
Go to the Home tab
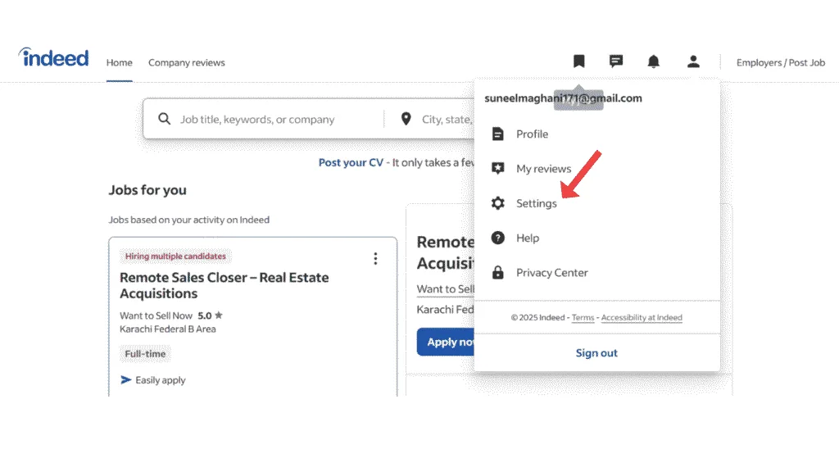[x=119, y=62]
